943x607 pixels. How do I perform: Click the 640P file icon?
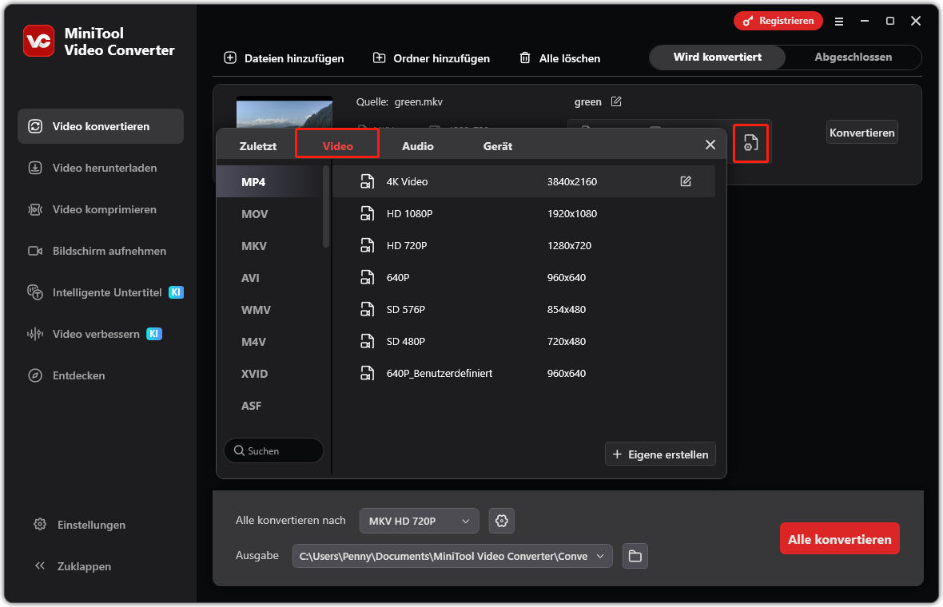[x=367, y=277]
